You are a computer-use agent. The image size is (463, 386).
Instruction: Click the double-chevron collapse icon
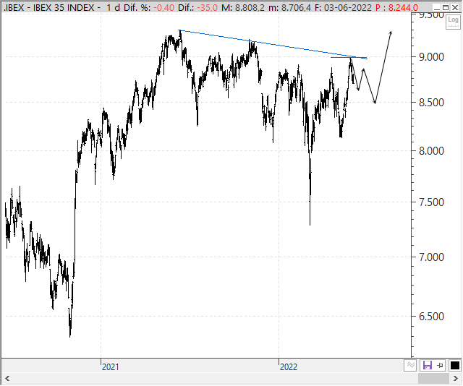click(410, 365)
